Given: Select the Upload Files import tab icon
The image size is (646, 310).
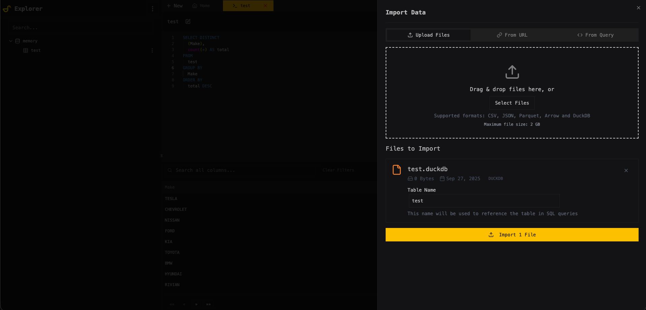Looking at the screenshot, I should (x=410, y=35).
